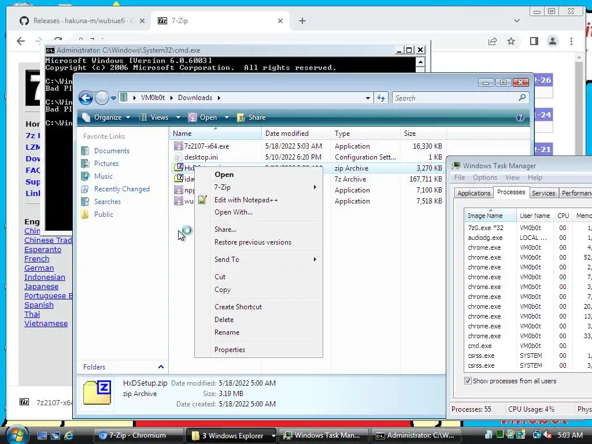Open recent pages dropdown beside forward arrow

pyautogui.click(x=113, y=98)
